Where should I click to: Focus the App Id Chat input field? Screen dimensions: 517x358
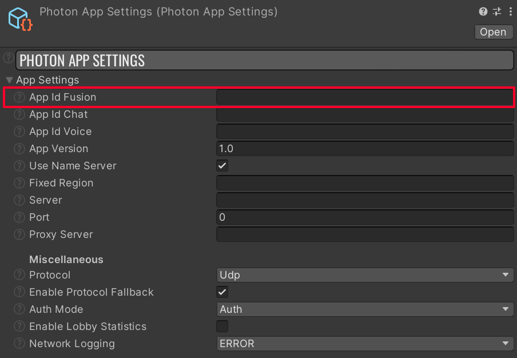(x=365, y=115)
